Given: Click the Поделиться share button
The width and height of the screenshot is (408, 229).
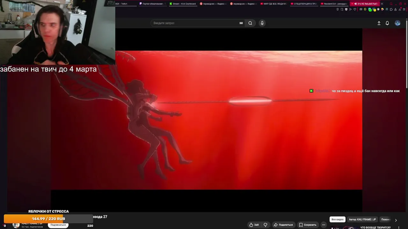Looking at the screenshot, I should [283, 225].
